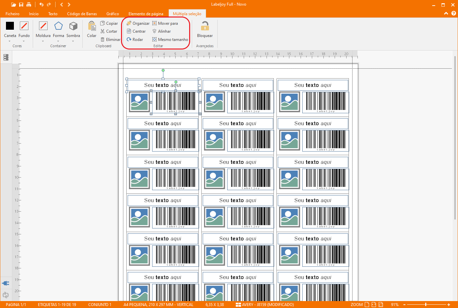Click the refresh arrows icon in sidebar
The height and width of the screenshot is (308, 458).
(x=6, y=295)
